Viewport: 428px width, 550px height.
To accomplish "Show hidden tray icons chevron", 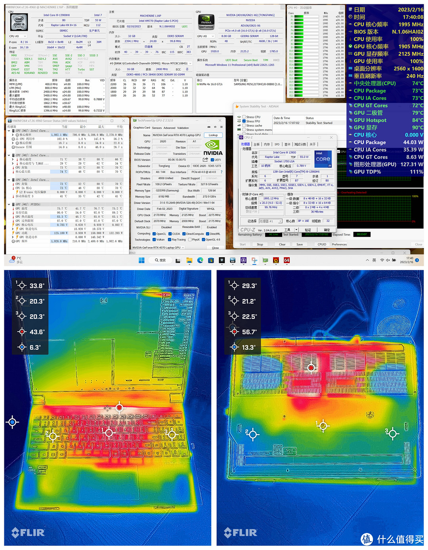I will point(367,260).
